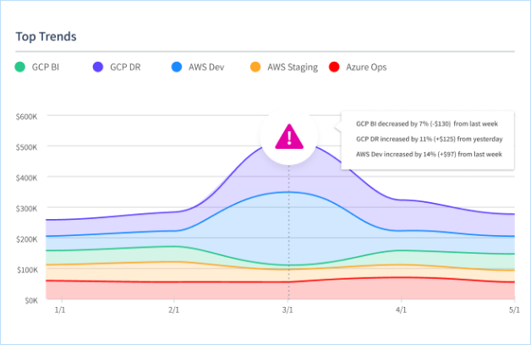
Task: Open the 'GCP DR increased by 11%' alert line
Action: [429, 139]
